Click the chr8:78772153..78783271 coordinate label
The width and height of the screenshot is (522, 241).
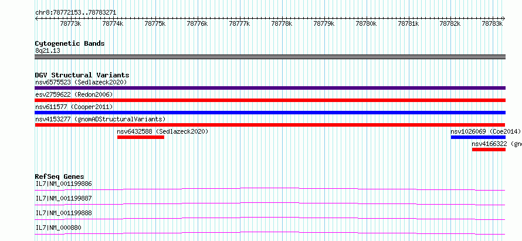click(x=76, y=12)
